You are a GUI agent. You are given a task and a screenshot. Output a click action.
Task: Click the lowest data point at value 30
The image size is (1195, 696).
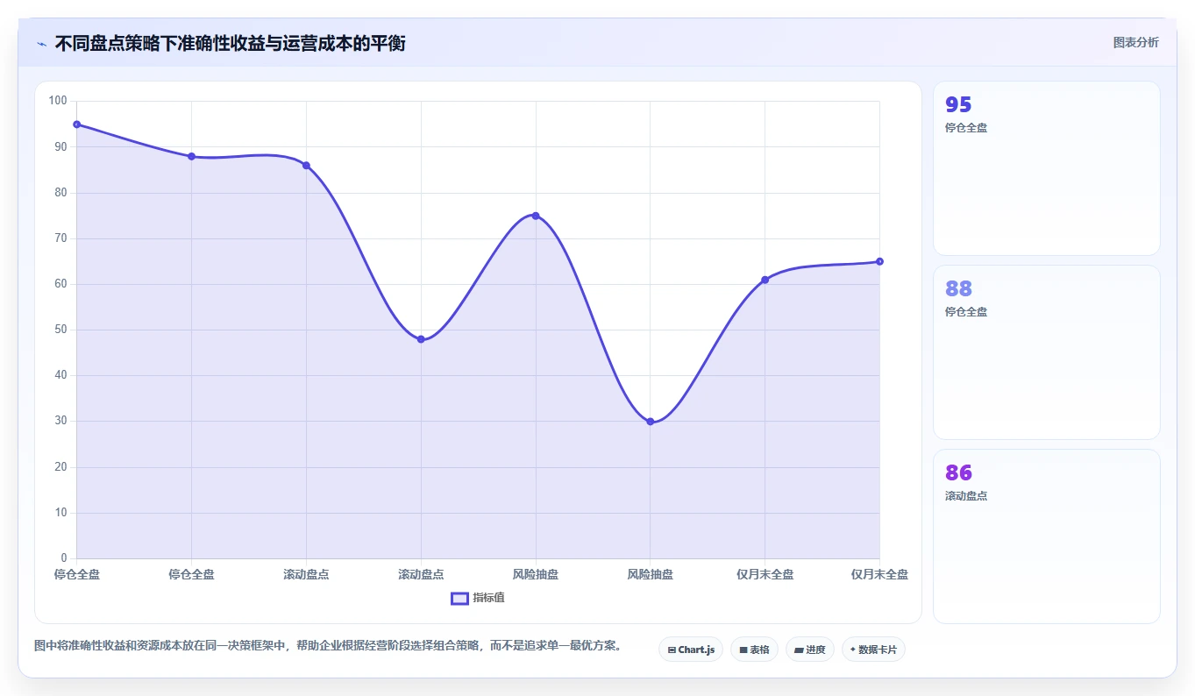click(x=651, y=422)
